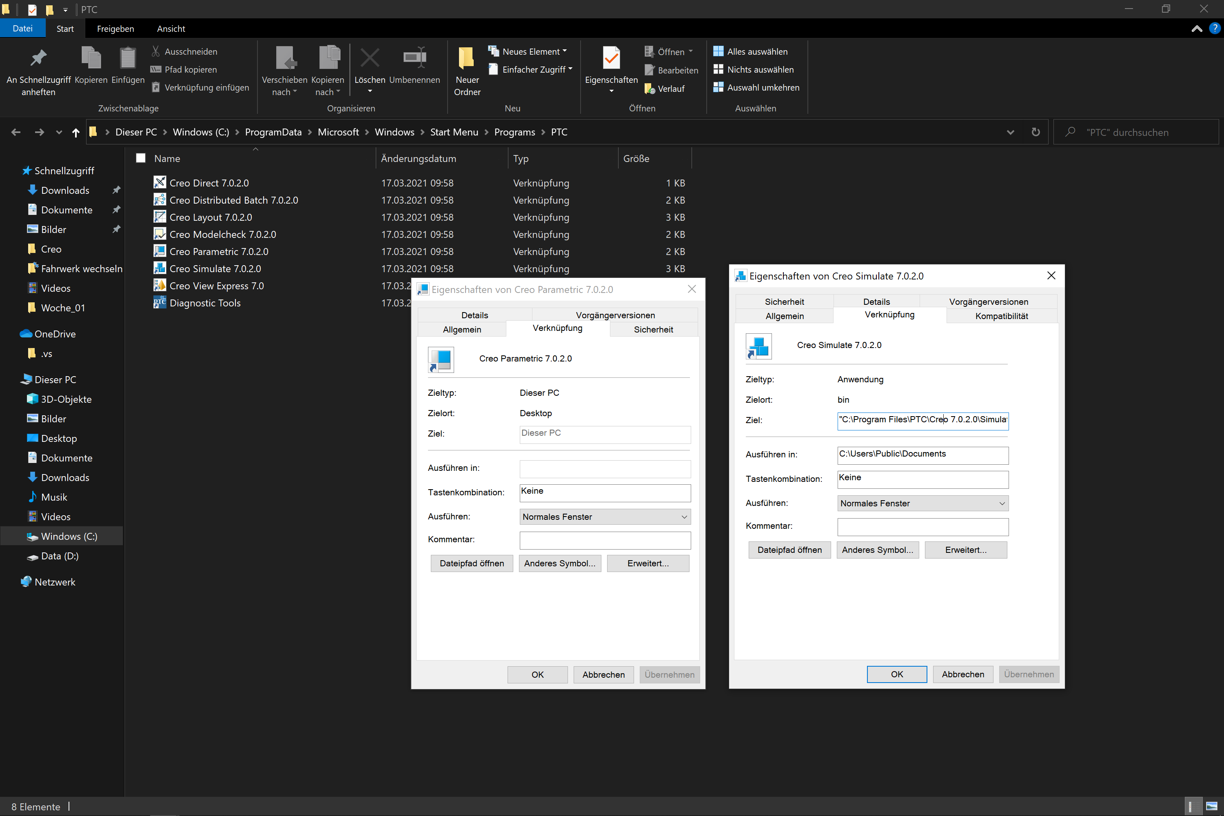Toggle the select-all checkbox beside Name
The width and height of the screenshot is (1224, 816).
click(x=140, y=157)
